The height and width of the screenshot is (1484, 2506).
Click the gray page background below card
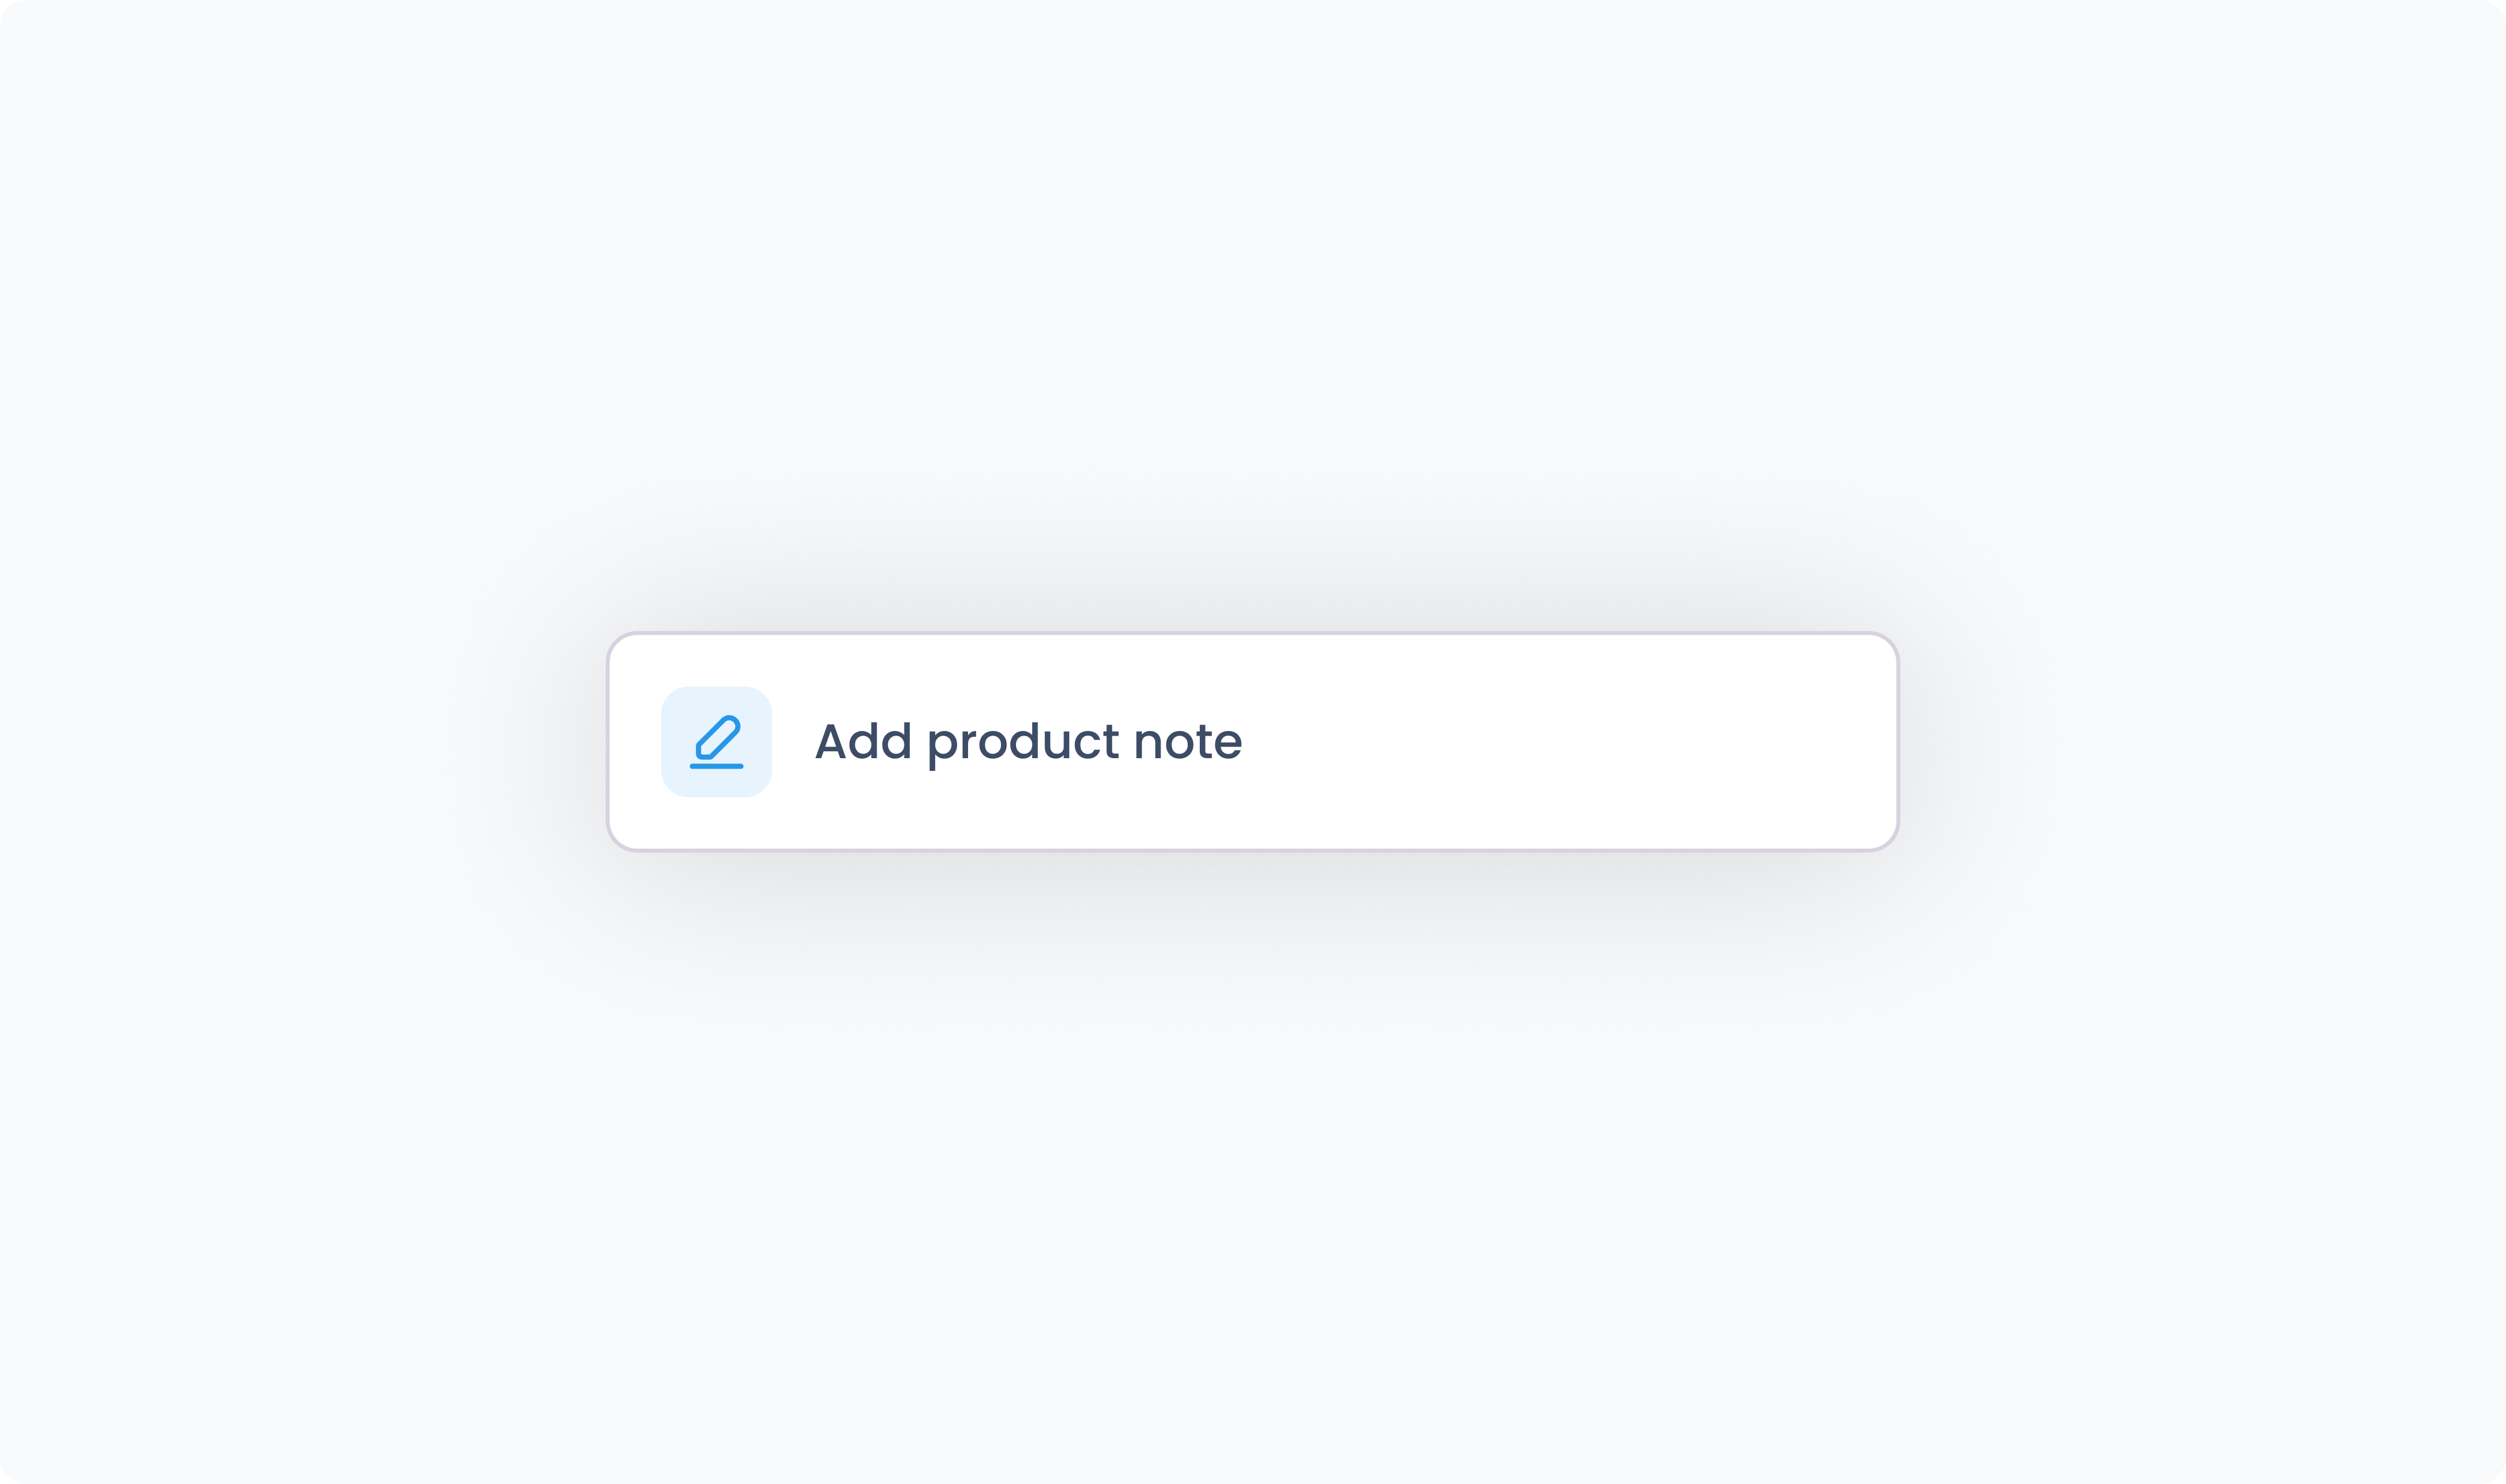[x=1252, y=1170]
